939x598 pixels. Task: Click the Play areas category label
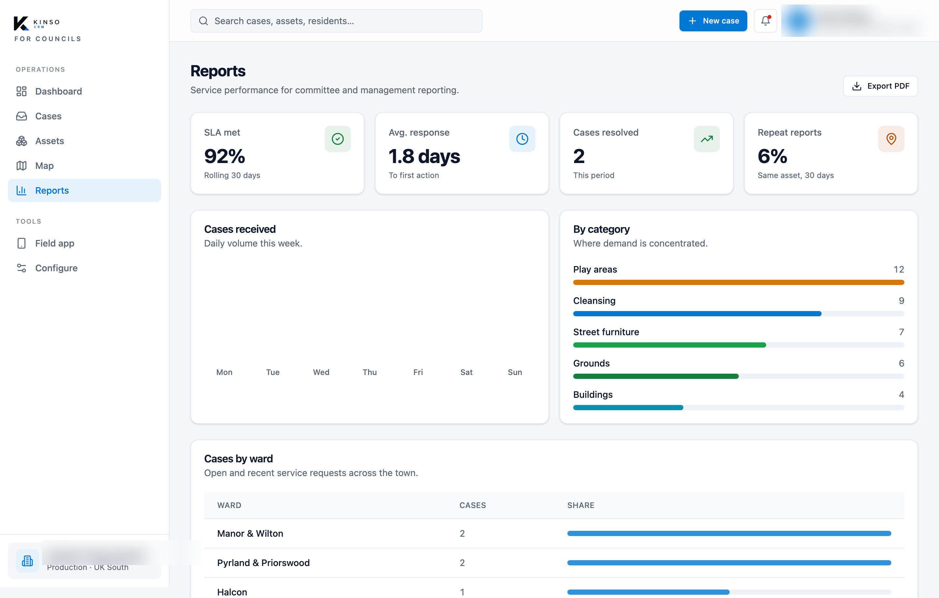pos(595,270)
